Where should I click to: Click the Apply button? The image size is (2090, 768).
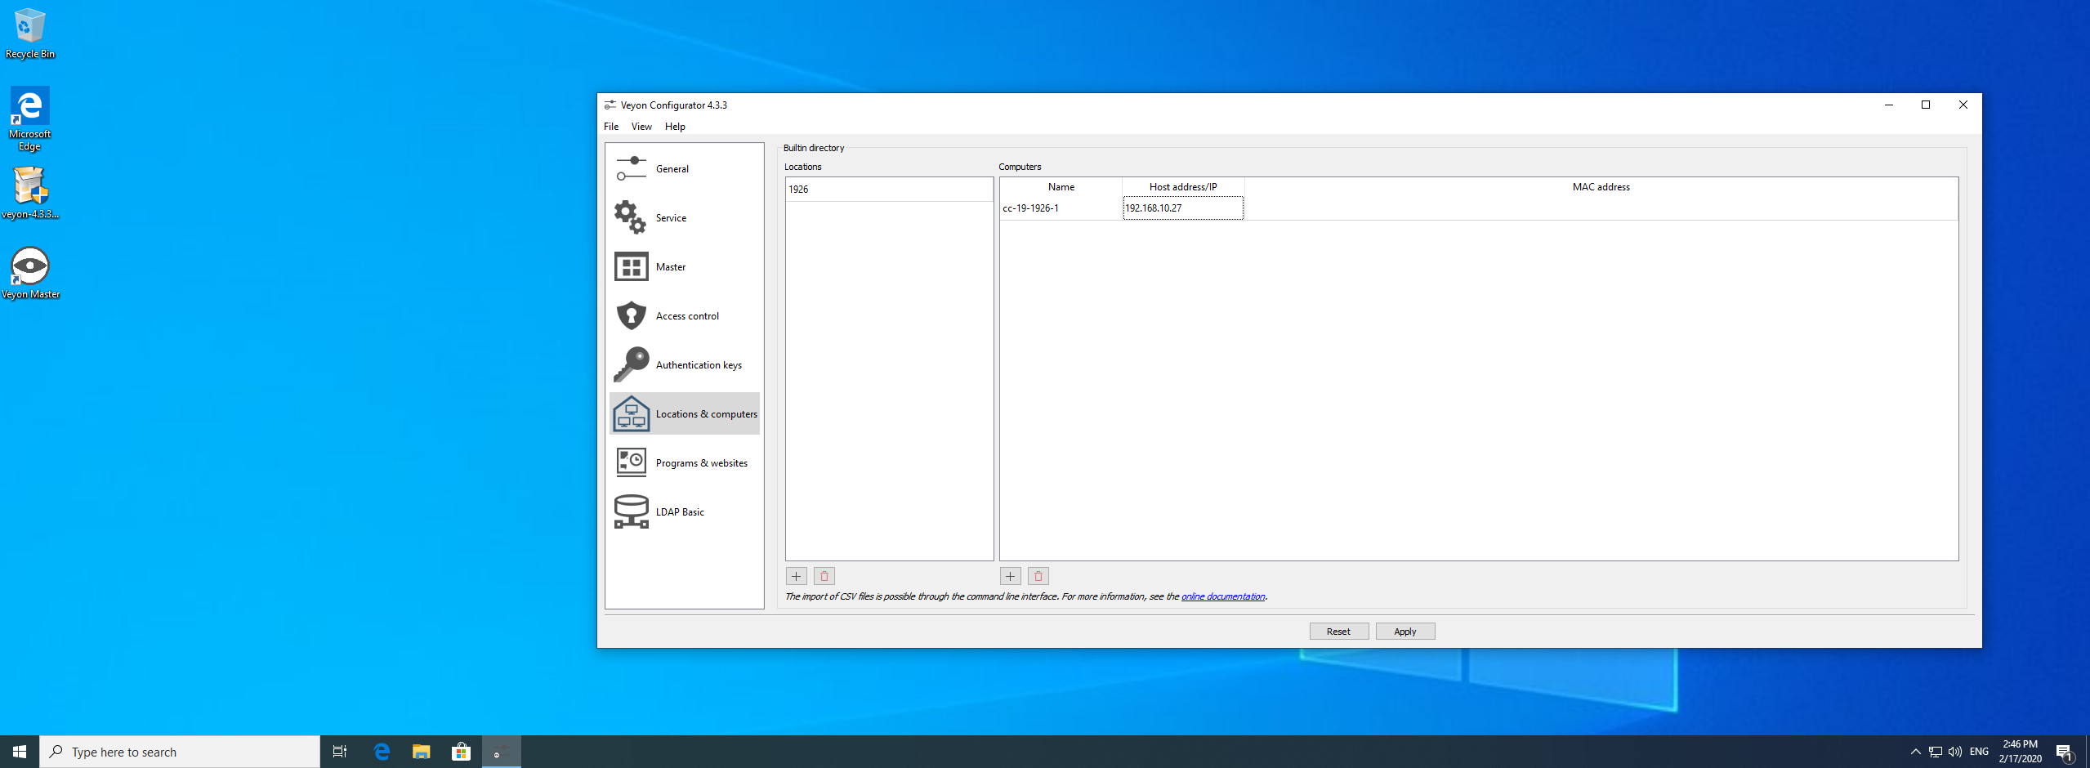(x=1405, y=632)
